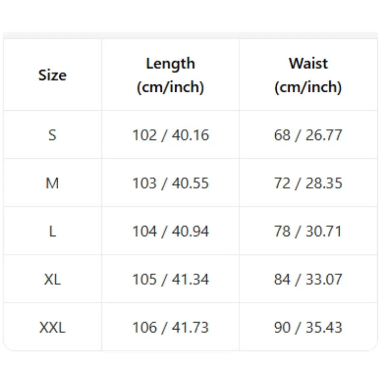The width and height of the screenshot is (385, 385).
Task: Select the S size cell
Action: (x=52, y=135)
